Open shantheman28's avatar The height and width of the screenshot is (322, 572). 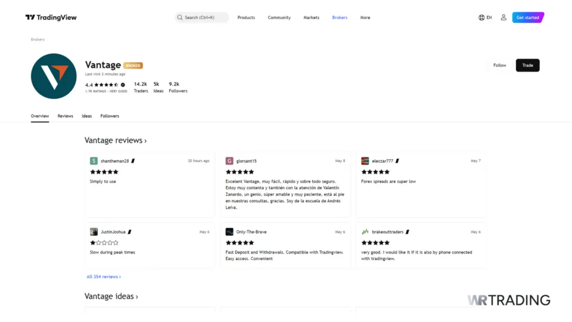(94, 161)
